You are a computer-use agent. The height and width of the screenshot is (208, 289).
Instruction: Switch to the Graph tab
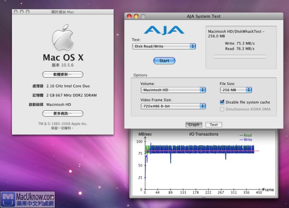[x=194, y=125]
